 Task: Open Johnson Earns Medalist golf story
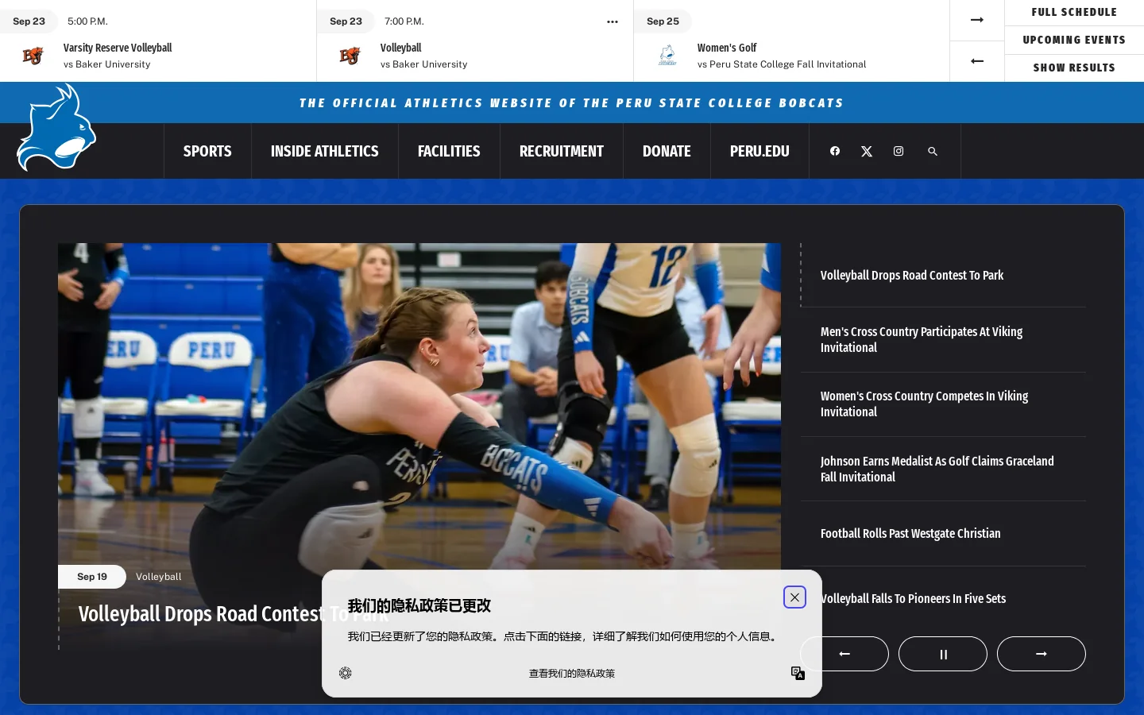point(943,469)
